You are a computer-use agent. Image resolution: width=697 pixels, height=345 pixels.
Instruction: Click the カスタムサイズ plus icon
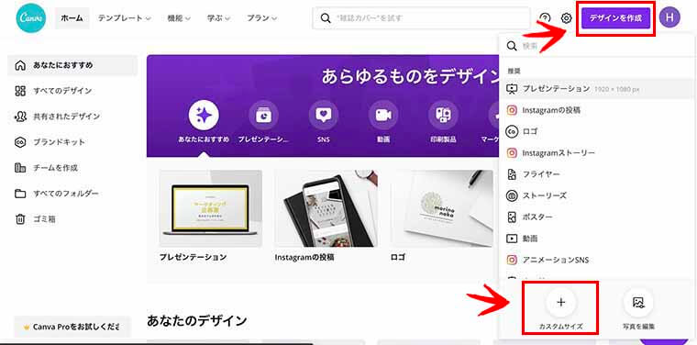click(561, 302)
